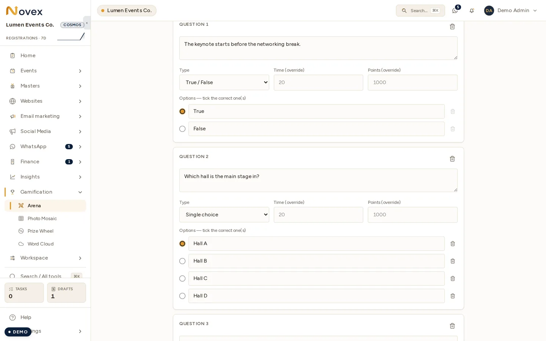The width and height of the screenshot is (546, 341).
Task: Mark Hall A as correct
Action: tap(182, 244)
